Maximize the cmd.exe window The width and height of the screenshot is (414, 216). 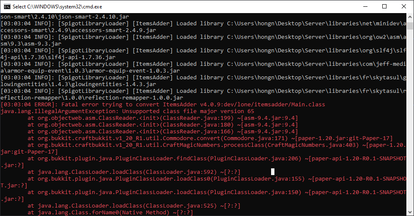click(384, 7)
